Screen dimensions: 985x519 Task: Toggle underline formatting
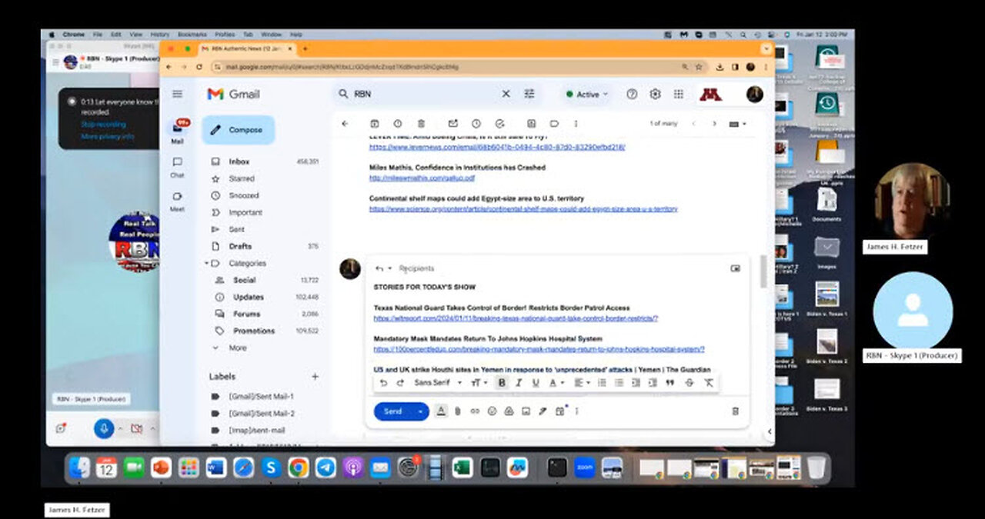(536, 383)
